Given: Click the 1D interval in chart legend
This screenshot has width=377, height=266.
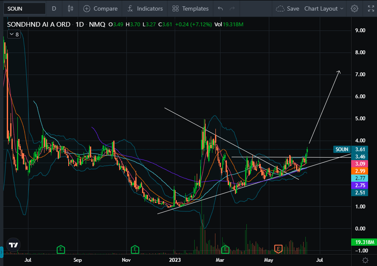Looking at the screenshot, I should click(x=80, y=25).
